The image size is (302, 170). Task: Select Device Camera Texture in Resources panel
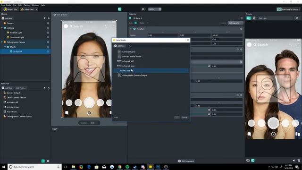click(16, 98)
